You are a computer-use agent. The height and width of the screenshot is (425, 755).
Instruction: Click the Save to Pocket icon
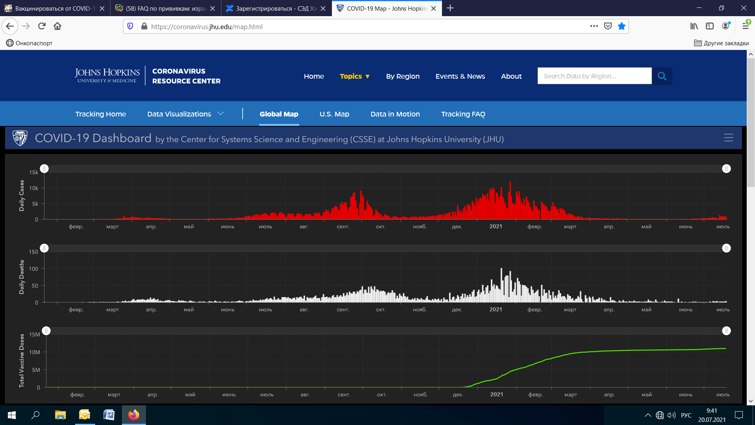click(x=608, y=26)
